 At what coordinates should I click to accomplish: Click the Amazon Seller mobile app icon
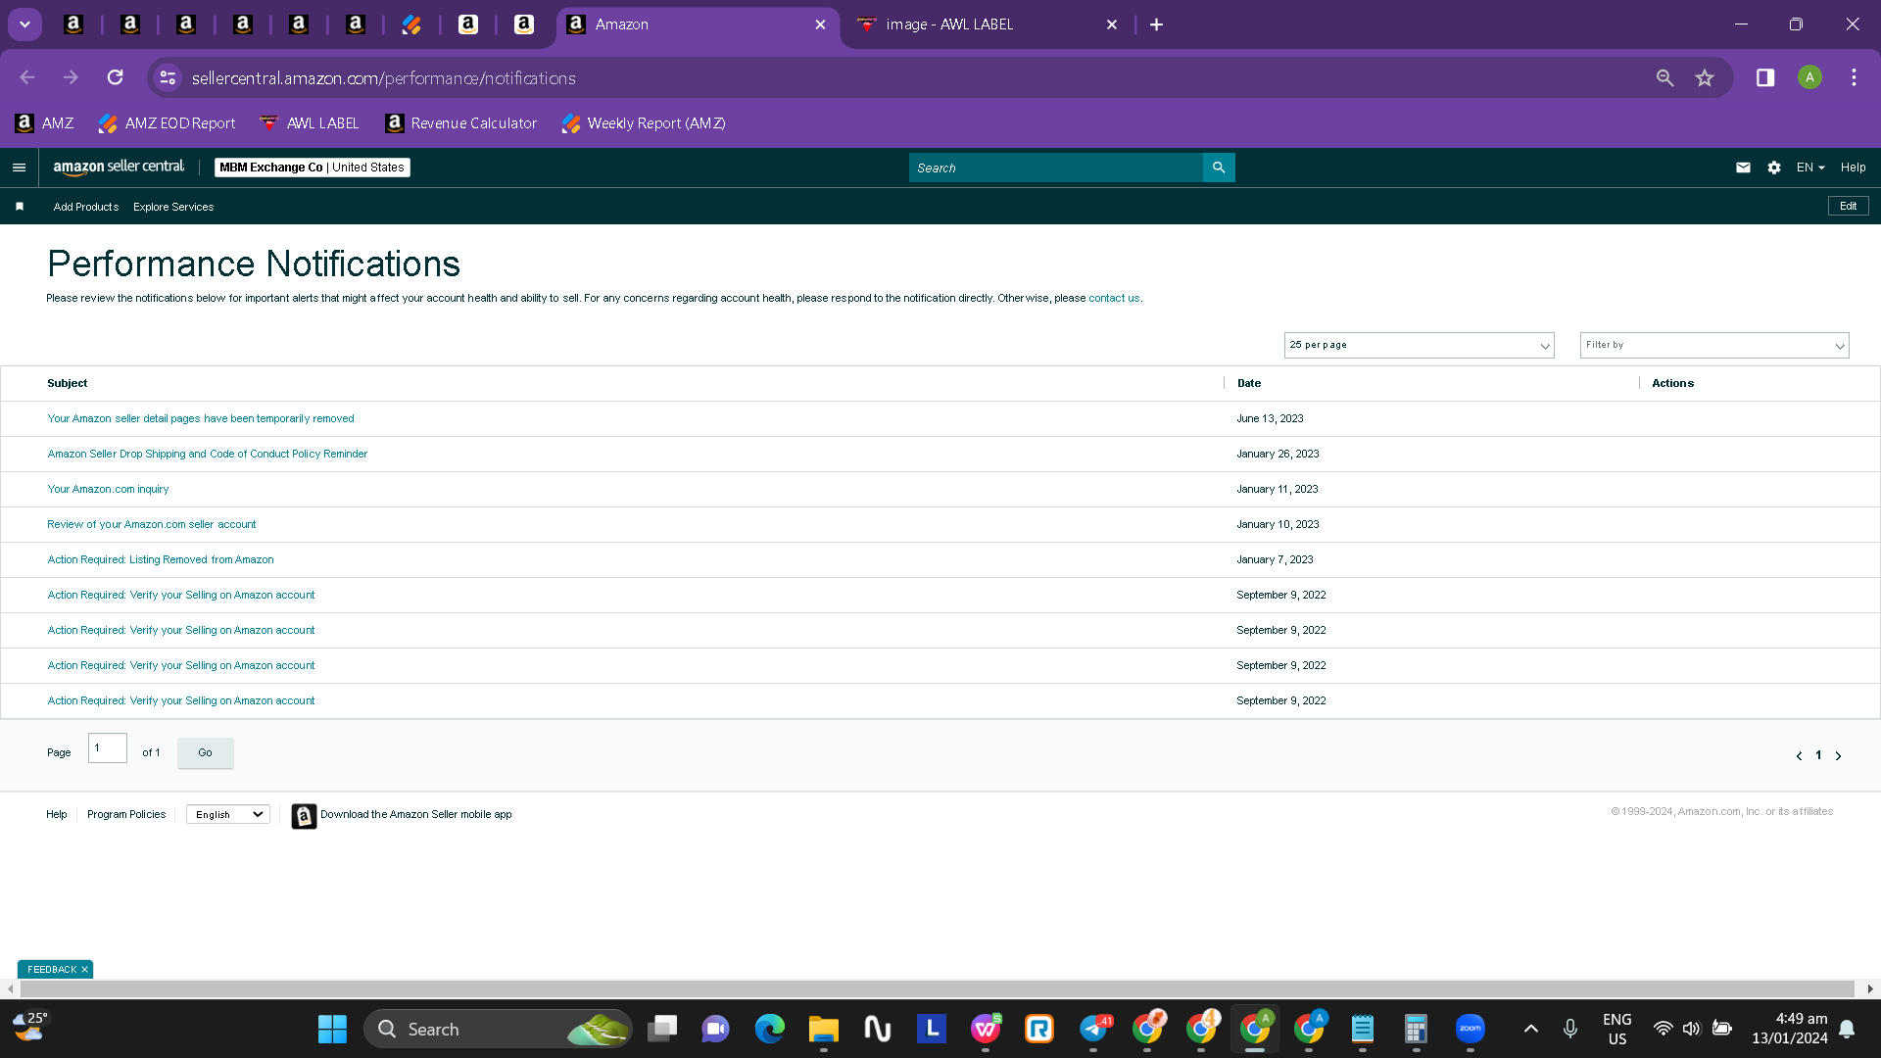(x=304, y=815)
